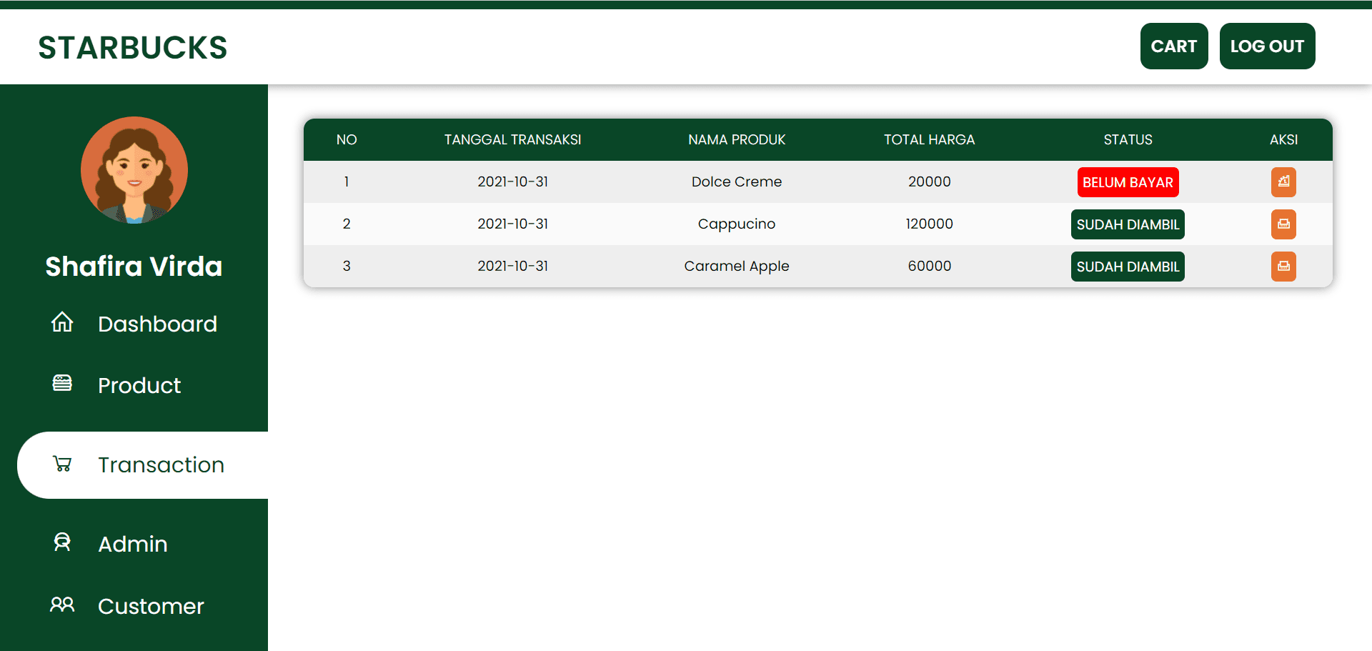Viewport: 1372px width, 651px height.
Task: Click SUDAH DIAMBIL badge for Cappucino
Action: click(x=1128, y=224)
